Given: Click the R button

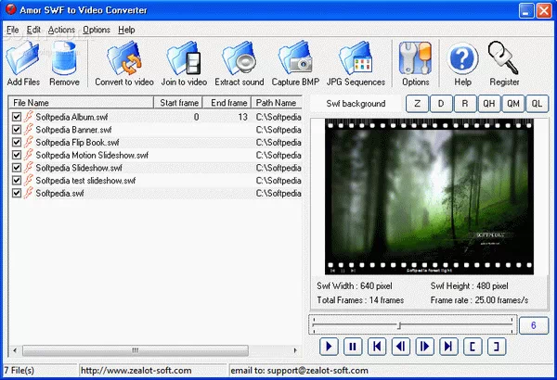Looking at the screenshot, I should coord(465,104).
